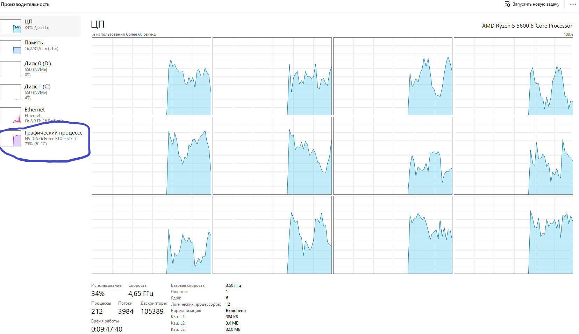The width and height of the screenshot is (579, 334).
Task: Click the 212 processes value
Action: click(x=97, y=312)
